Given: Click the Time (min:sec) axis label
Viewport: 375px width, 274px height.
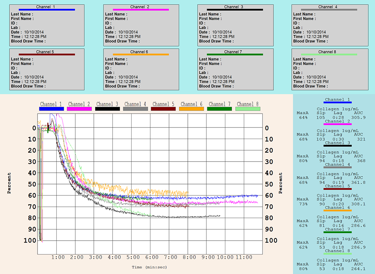Looking at the screenshot, I should point(149,267).
